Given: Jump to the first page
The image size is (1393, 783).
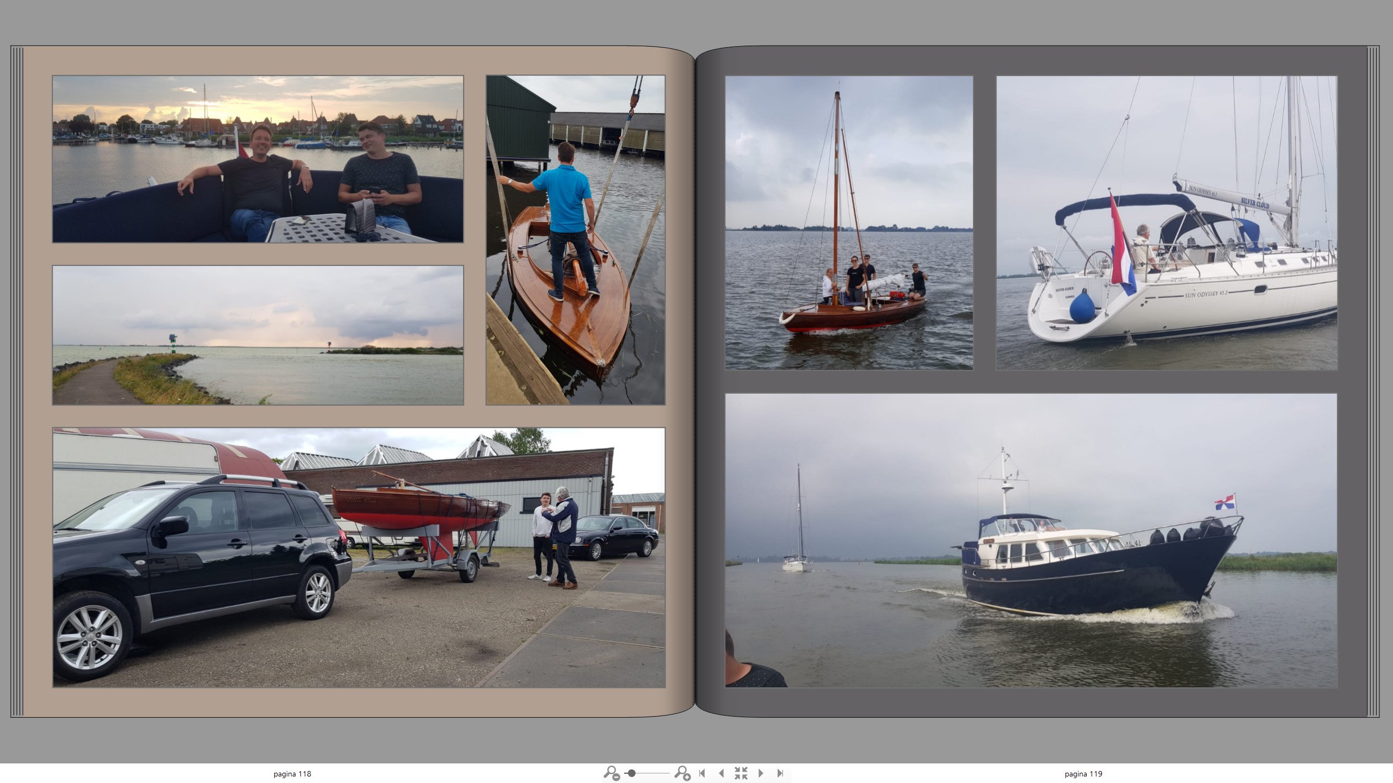Looking at the screenshot, I should tap(702, 773).
